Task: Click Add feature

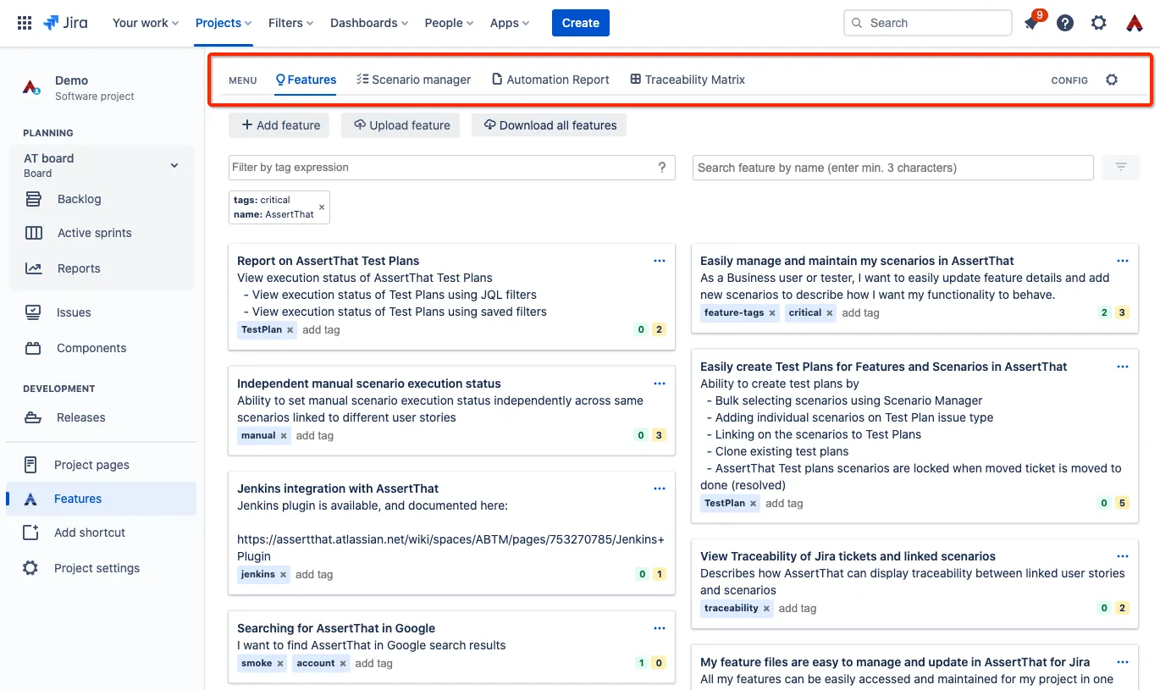Action: (279, 125)
